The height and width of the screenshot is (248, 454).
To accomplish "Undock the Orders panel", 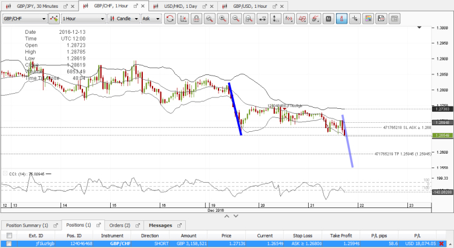I will [x=138, y=225].
